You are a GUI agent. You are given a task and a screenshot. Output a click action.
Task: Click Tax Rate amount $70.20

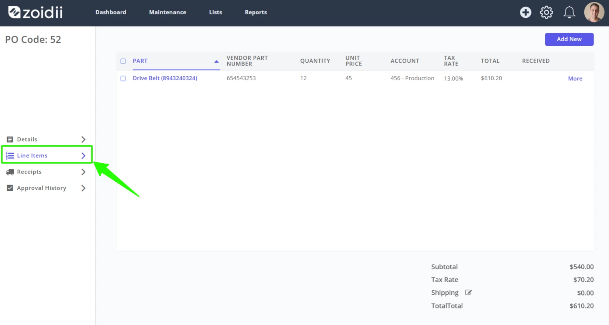(583, 280)
